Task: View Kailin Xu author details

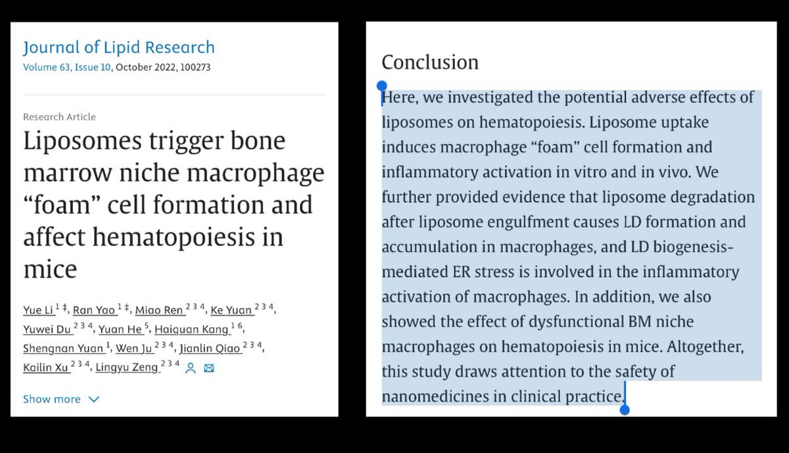Action: 47,368
